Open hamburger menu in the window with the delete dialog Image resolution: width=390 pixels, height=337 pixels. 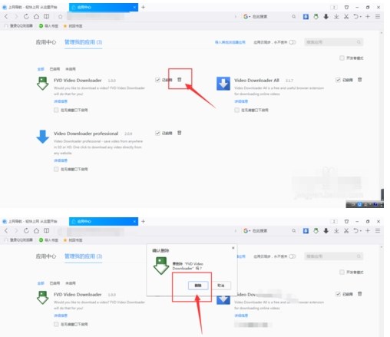click(x=378, y=231)
